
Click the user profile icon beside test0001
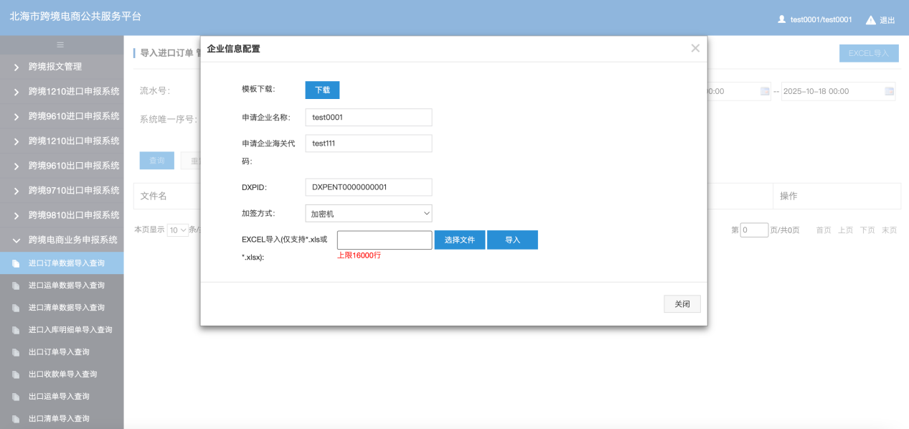pyautogui.click(x=782, y=19)
